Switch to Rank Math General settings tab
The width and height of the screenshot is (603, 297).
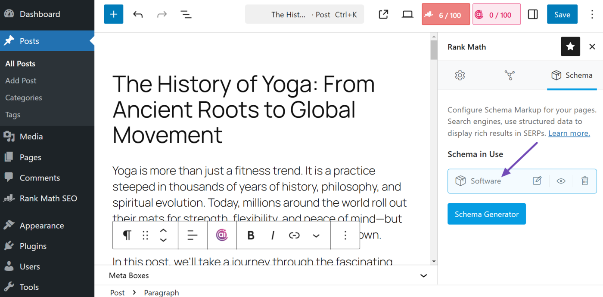pyautogui.click(x=460, y=75)
